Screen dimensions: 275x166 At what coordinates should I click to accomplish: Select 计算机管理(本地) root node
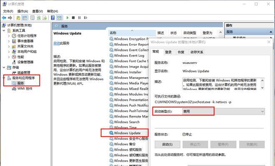(19, 25)
